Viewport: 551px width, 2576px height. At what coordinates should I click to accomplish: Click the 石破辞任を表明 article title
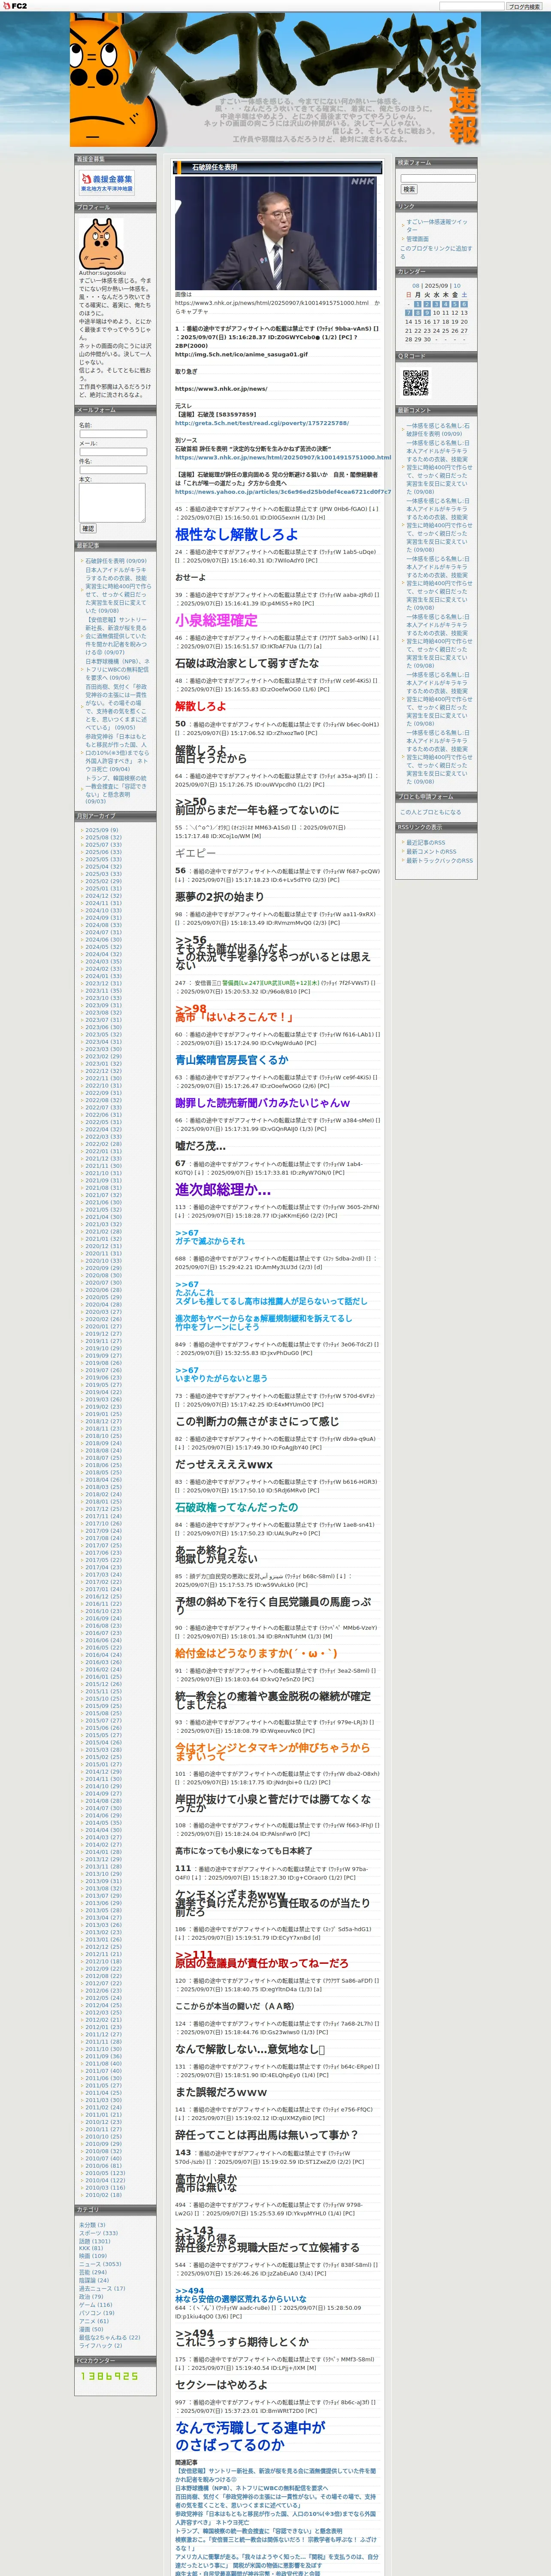click(x=214, y=168)
